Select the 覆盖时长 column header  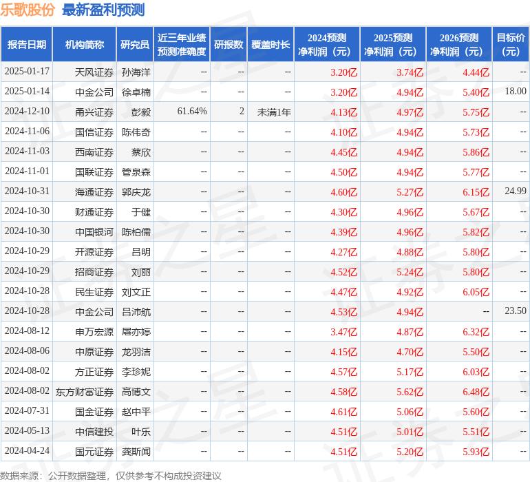tap(271, 44)
